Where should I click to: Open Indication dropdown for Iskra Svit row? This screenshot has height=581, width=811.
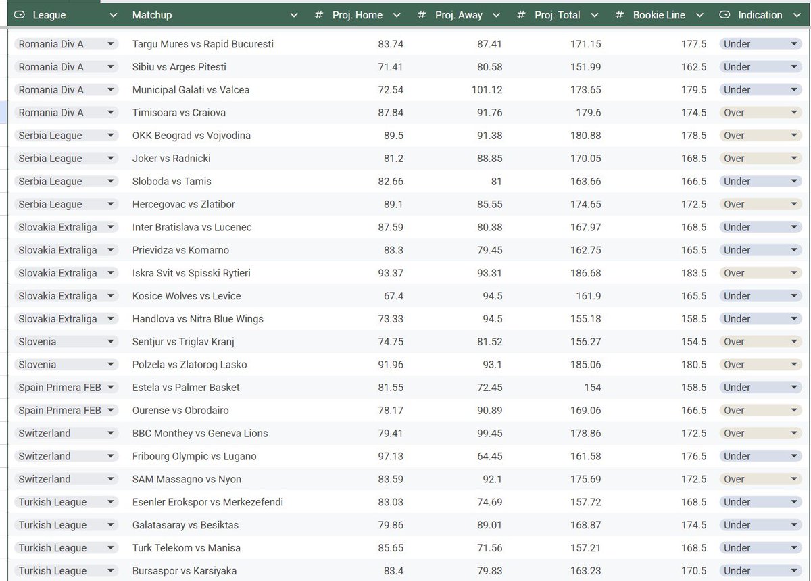[794, 273]
